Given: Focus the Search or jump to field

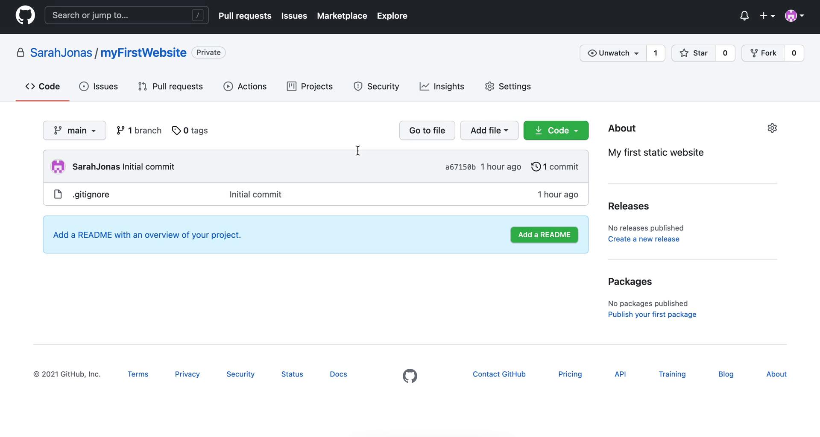Looking at the screenshot, I should pos(127,15).
